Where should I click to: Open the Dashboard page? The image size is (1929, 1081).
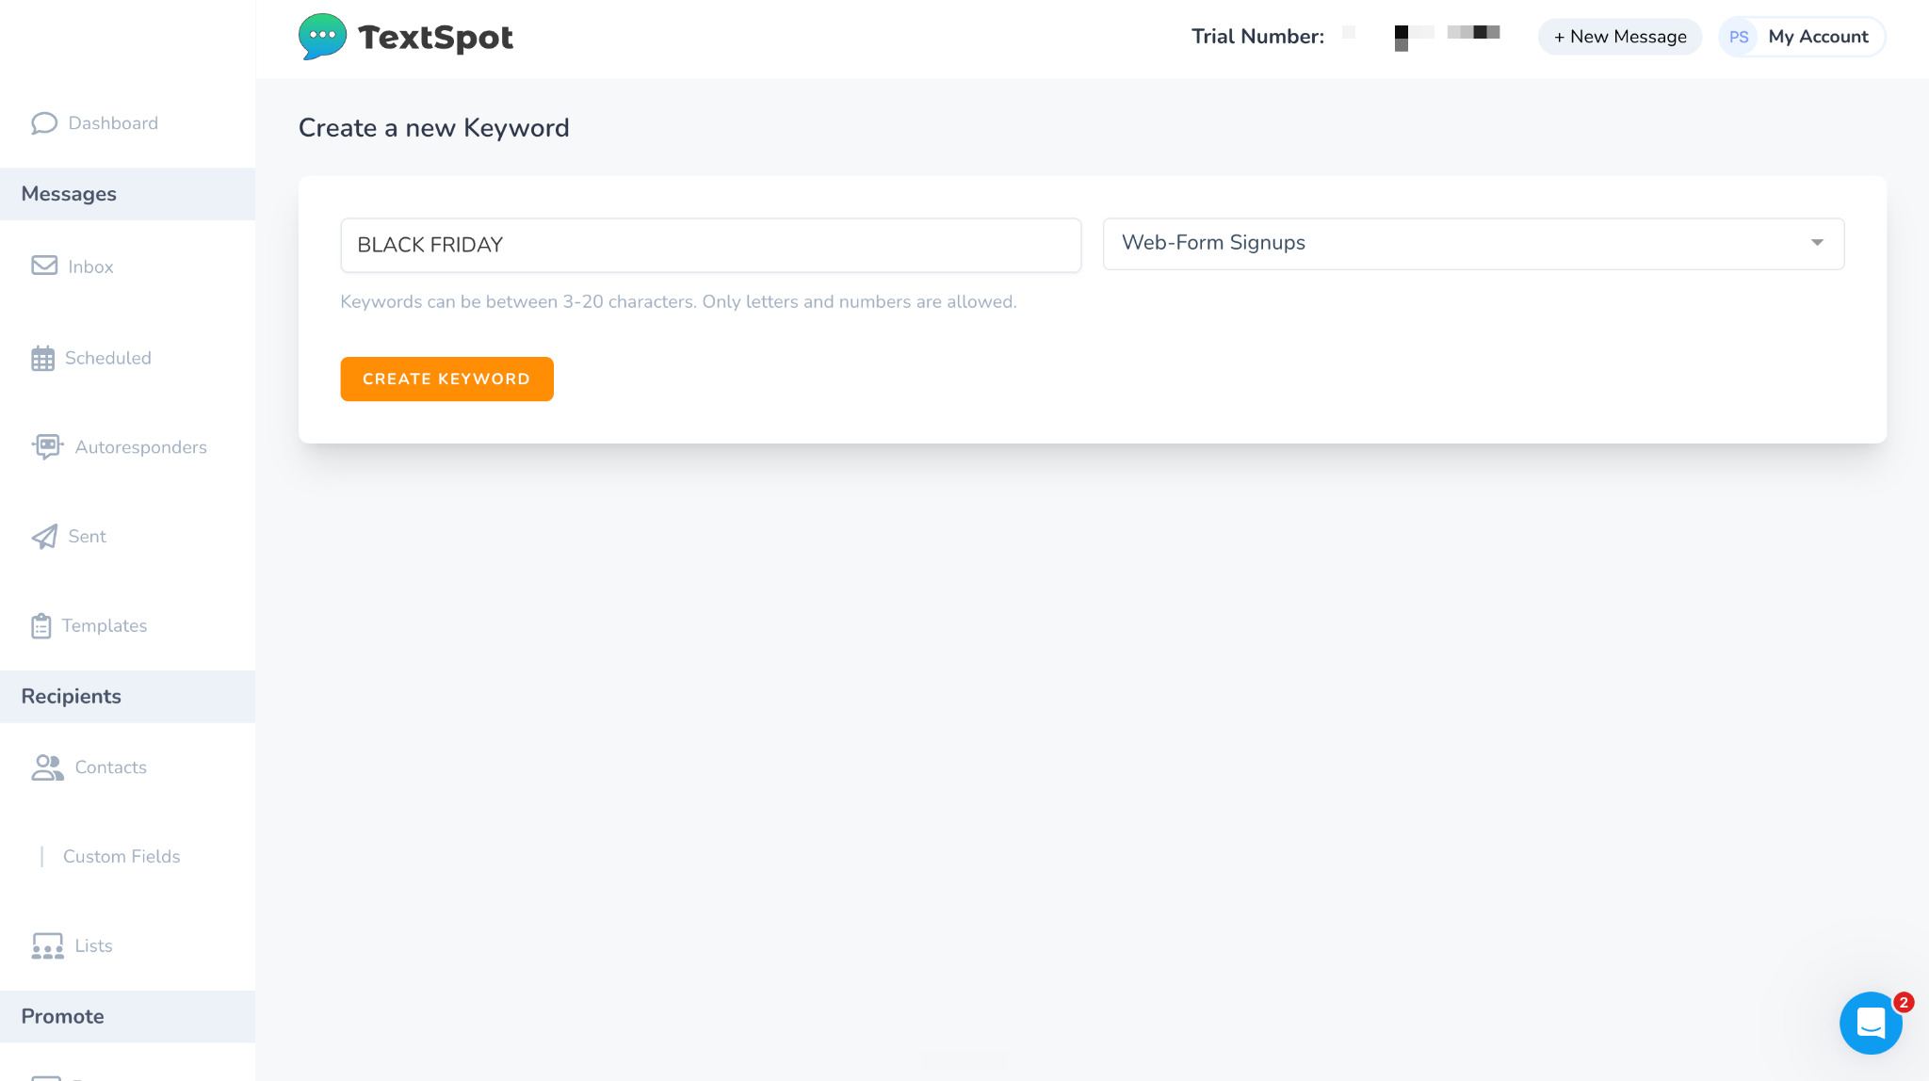point(113,123)
